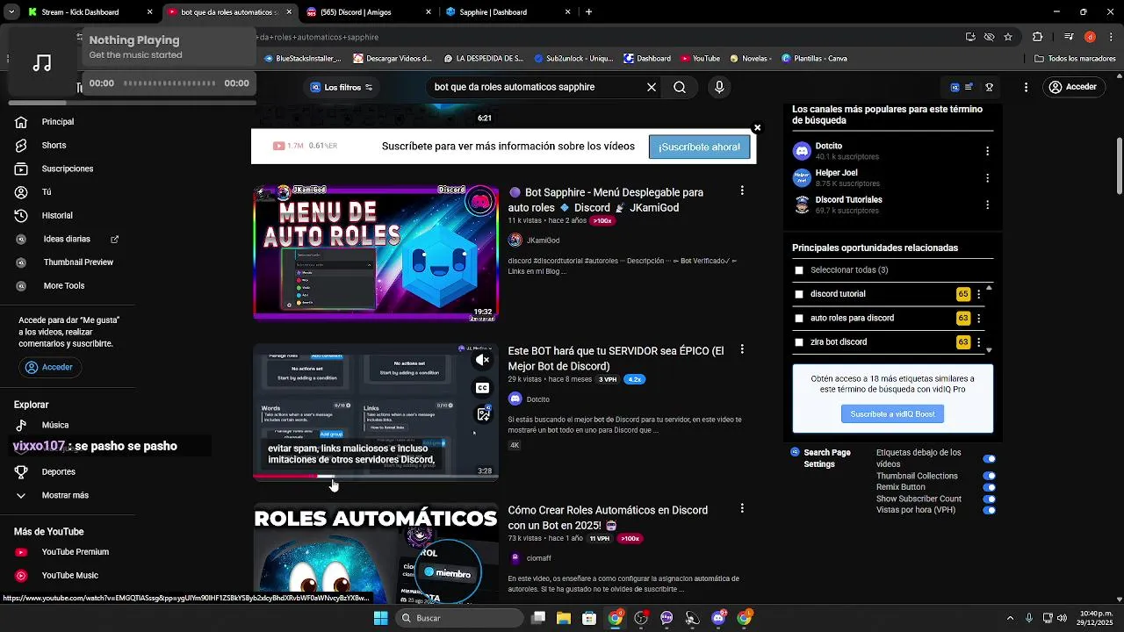Image resolution: width=1124 pixels, height=632 pixels.
Task: Open the Windows Start menu
Action: (x=380, y=618)
